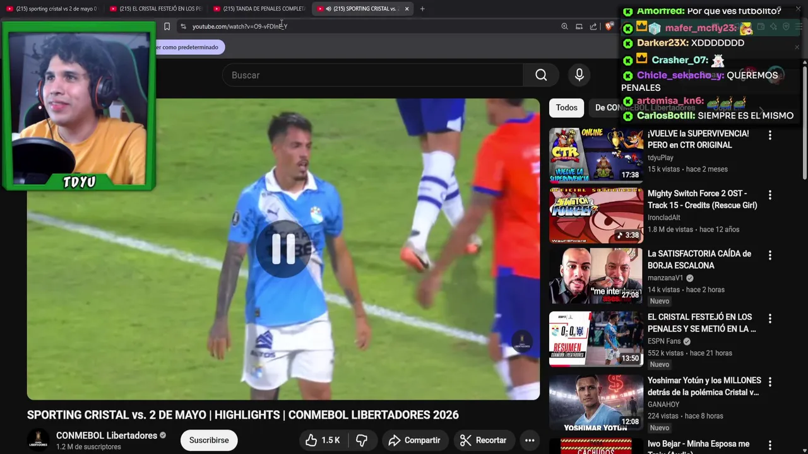
Task: Click the cast icon in address bar
Action: click(579, 26)
